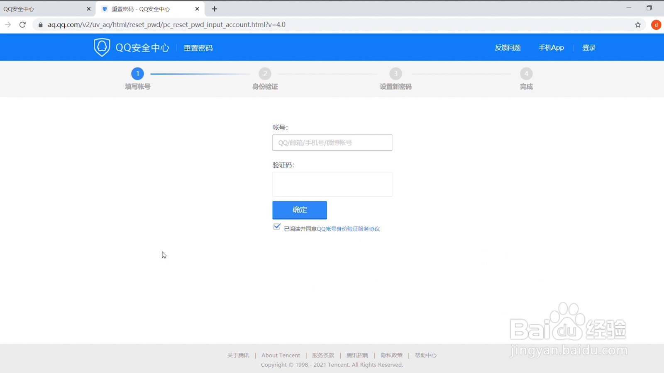
Task: Open 服务条款 footer link
Action: point(323,355)
